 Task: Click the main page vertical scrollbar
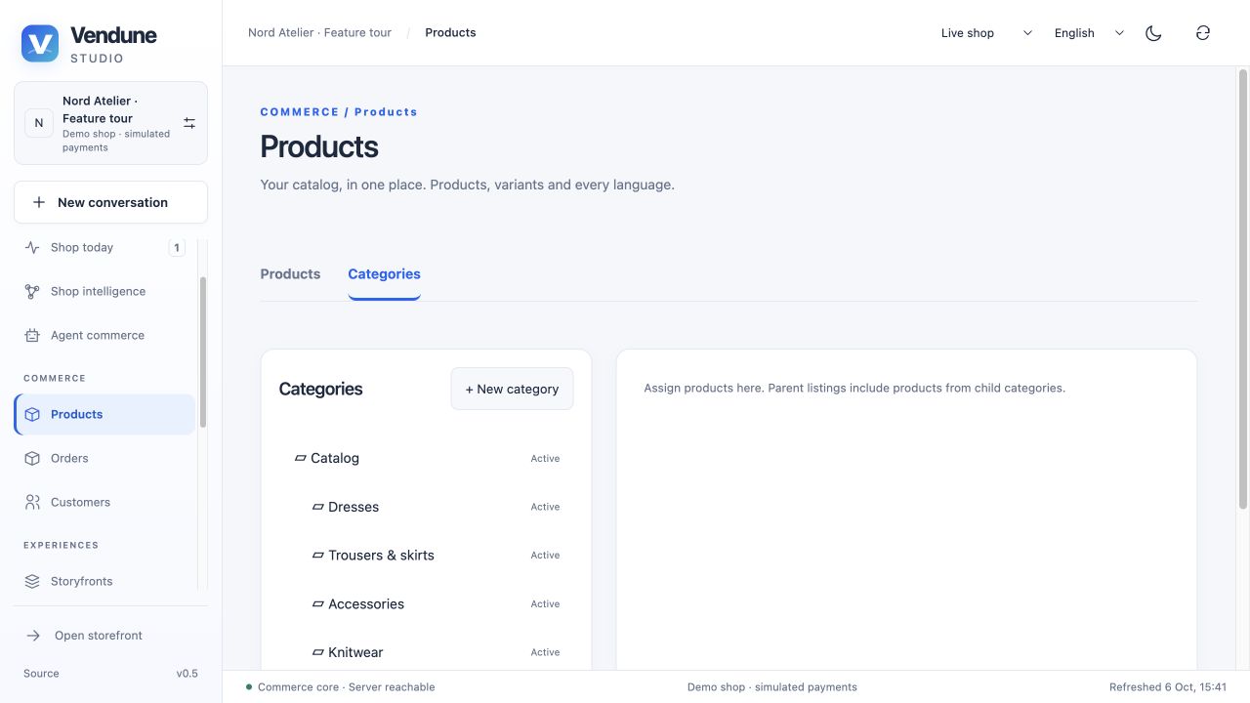tap(1243, 288)
